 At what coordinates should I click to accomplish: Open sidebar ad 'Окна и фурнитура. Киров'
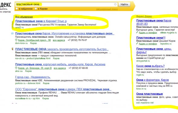click(x=152, y=80)
